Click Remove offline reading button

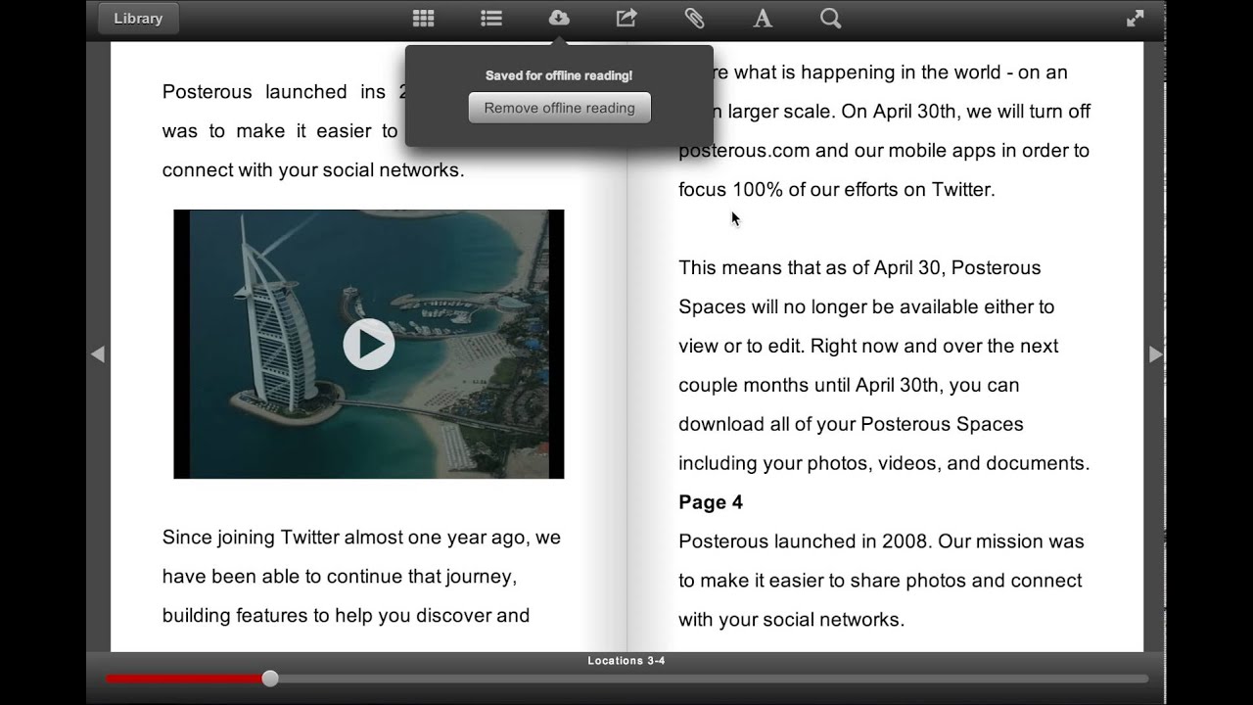click(x=560, y=108)
